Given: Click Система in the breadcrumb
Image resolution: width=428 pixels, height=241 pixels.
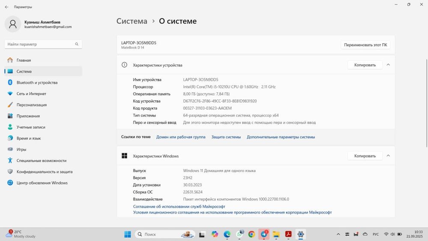Looking at the screenshot, I should tap(132, 21).
